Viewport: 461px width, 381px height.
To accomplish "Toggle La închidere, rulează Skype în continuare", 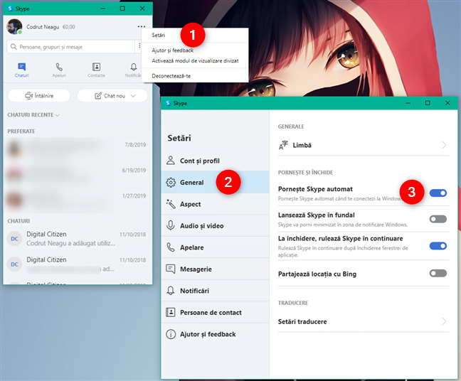I will point(438,246).
